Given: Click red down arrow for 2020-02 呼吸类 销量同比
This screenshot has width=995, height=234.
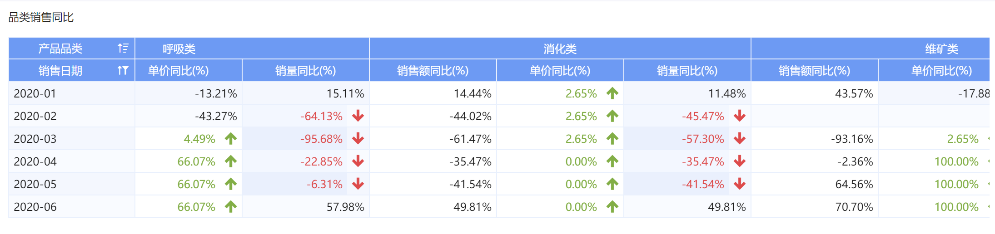Looking at the screenshot, I should pyautogui.click(x=358, y=116).
